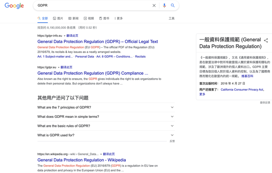Open the Art. 8 GDPR – Conditions sitelink
Screen dimensions: 272x173
[x=114, y=57]
